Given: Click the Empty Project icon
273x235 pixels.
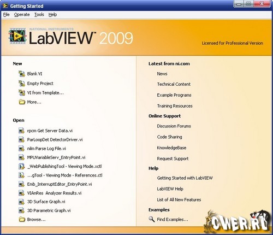Looking at the screenshot, I should (x=22, y=84).
